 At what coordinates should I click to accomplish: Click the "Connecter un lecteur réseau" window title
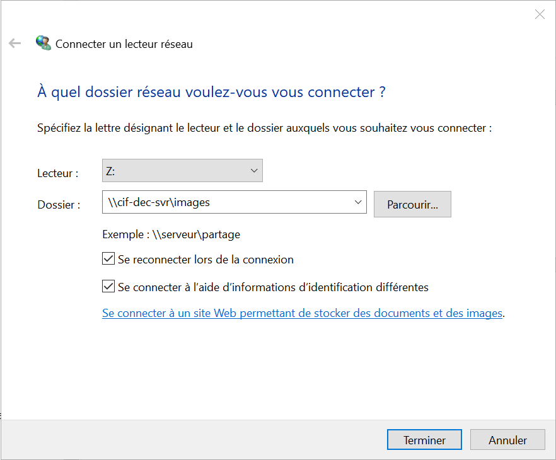[124, 44]
